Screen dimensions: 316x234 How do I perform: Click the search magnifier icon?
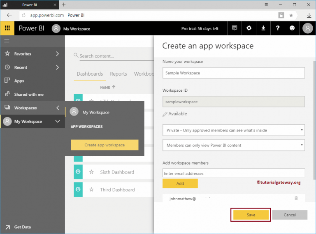tap(76, 55)
